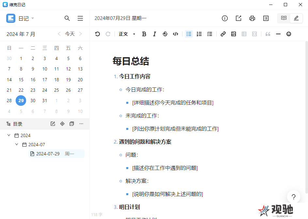Collapse all items in the 目录 panel
Image resolution: width=308 pixels, height=219 pixels.
[x=72, y=124]
